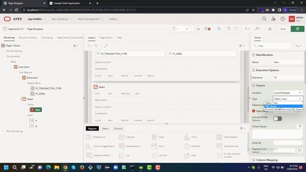
Task: Open property editor display options menu
Action: tap(298, 46)
